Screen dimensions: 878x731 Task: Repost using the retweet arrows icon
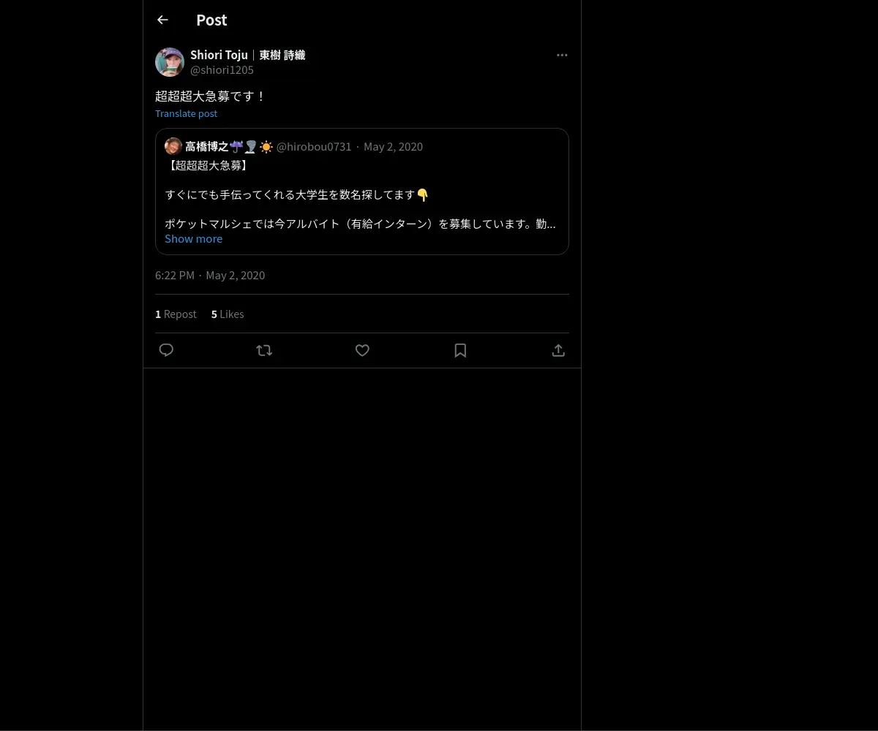pos(264,350)
